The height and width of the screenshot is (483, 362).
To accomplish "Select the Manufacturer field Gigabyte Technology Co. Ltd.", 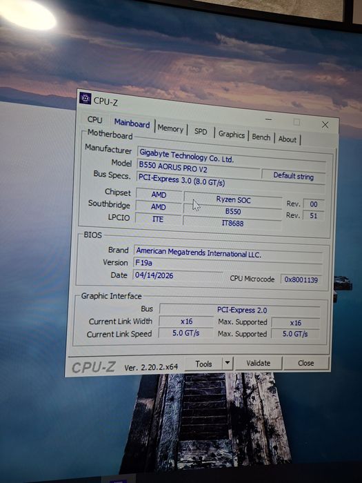I will click(x=231, y=157).
